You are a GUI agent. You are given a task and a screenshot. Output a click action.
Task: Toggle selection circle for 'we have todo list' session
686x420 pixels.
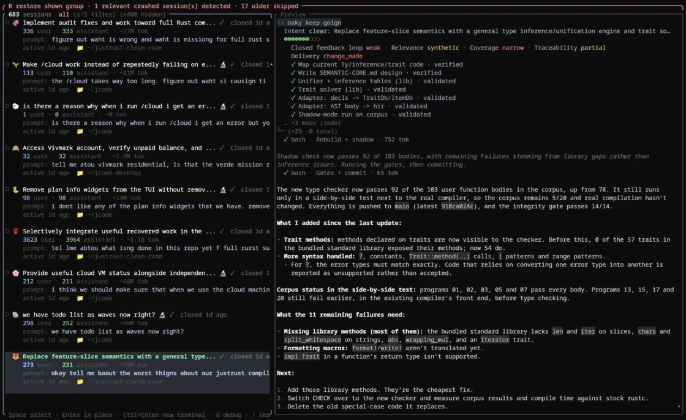click(7, 314)
